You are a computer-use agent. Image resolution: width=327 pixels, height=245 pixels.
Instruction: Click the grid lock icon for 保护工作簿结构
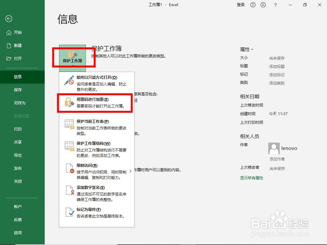click(x=69, y=146)
